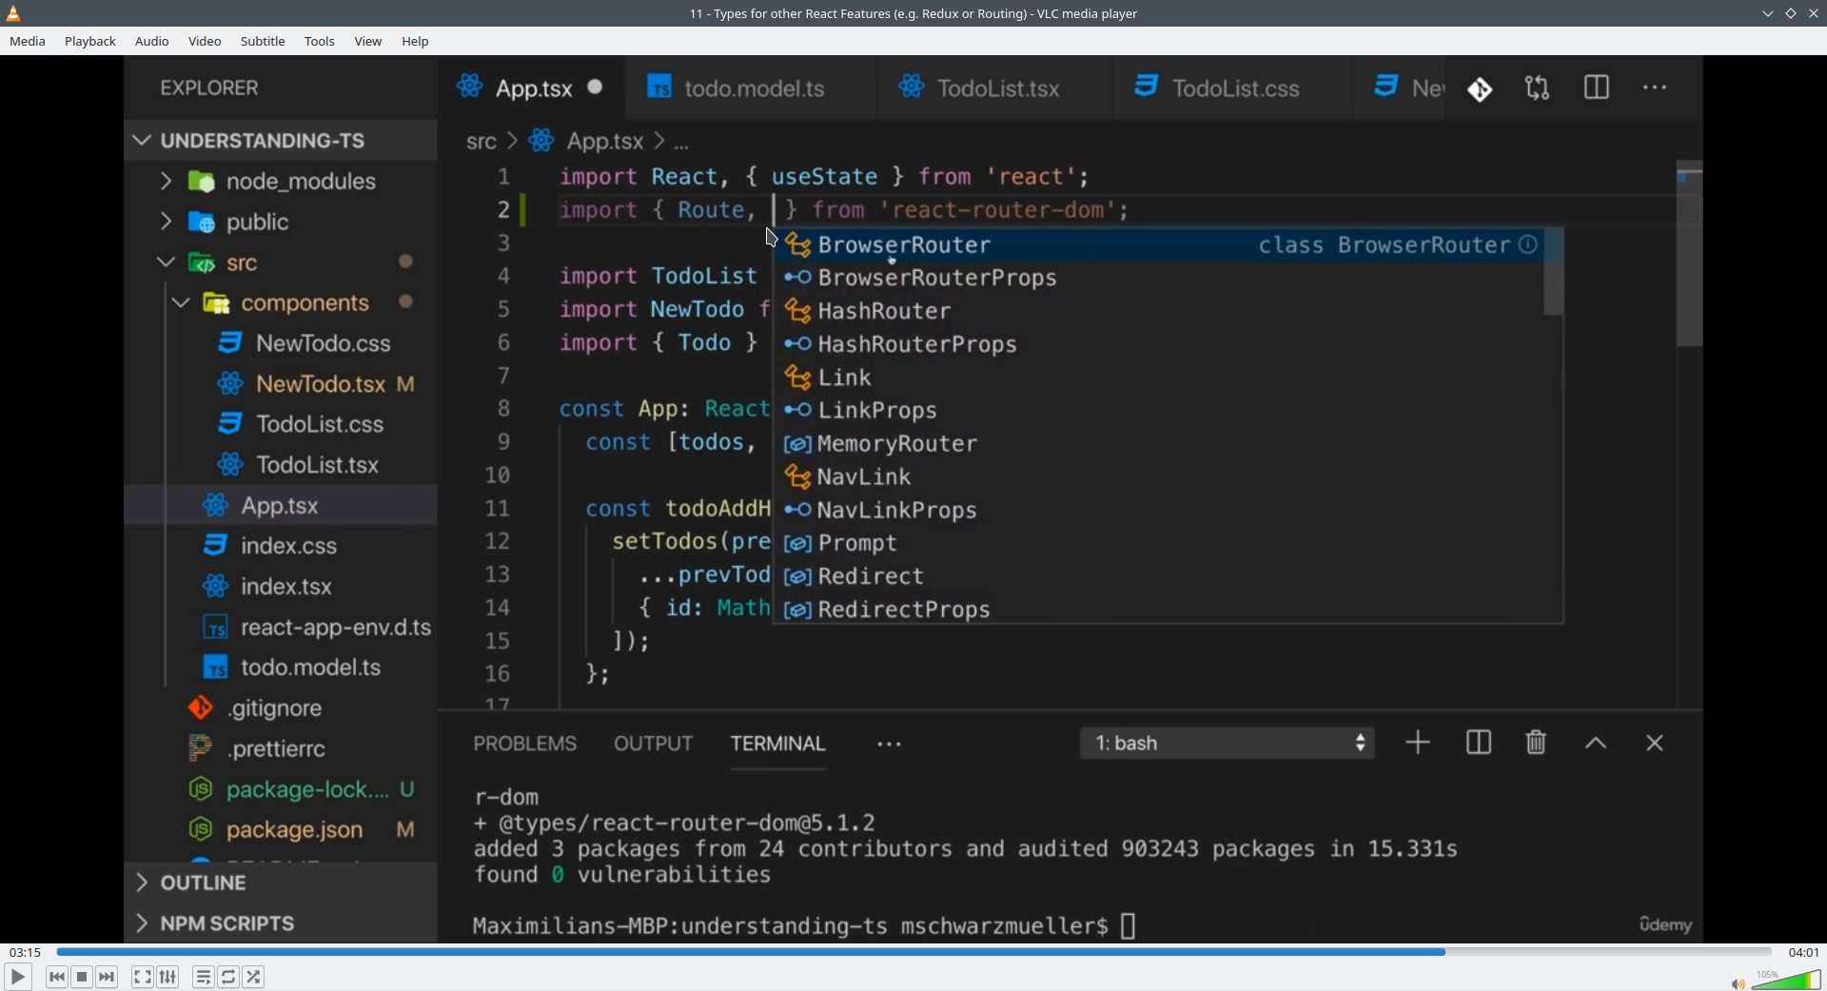Skip to previous media in VLC
The image size is (1827, 991).
57,977
